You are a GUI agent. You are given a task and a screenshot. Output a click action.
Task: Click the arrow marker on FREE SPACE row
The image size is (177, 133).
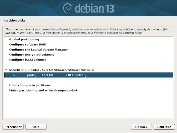click(14, 75)
